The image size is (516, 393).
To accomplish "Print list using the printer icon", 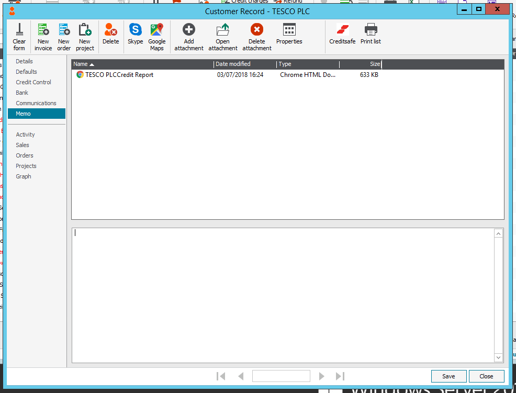I will pyautogui.click(x=371, y=30).
